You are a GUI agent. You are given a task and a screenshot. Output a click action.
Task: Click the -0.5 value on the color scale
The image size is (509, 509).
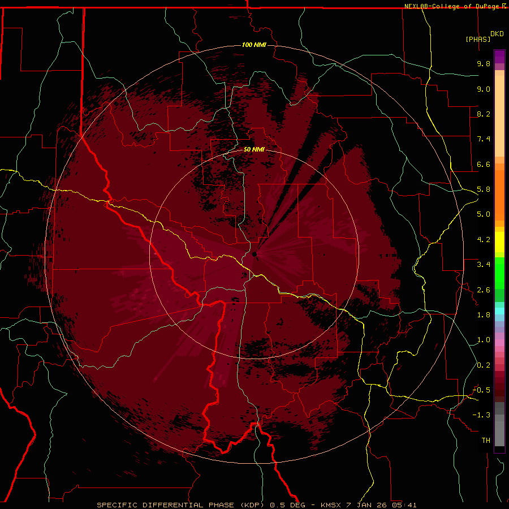[481, 390]
